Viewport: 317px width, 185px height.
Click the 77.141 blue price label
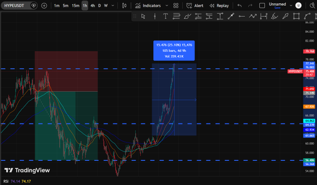click(x=310, y=63)
